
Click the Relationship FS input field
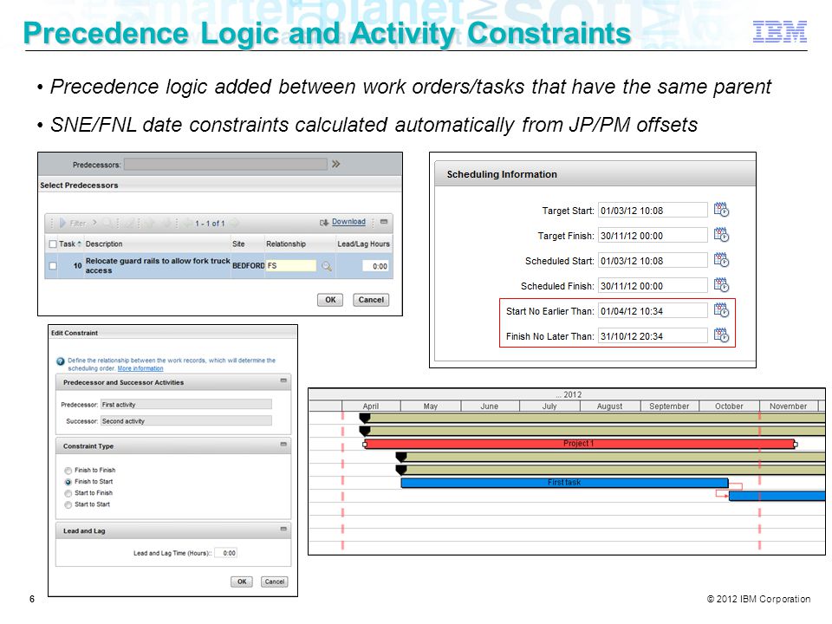tap(291, 266)
